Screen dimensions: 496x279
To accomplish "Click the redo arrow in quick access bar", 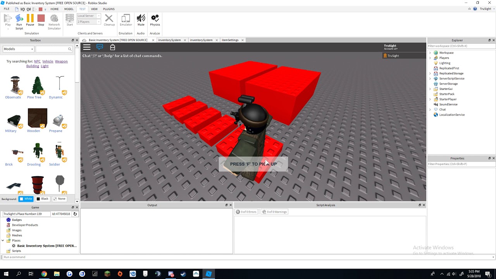I will coord(28,9).
